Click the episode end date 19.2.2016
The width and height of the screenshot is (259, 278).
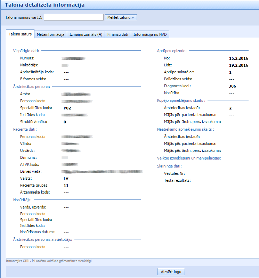tap(238, 65)
